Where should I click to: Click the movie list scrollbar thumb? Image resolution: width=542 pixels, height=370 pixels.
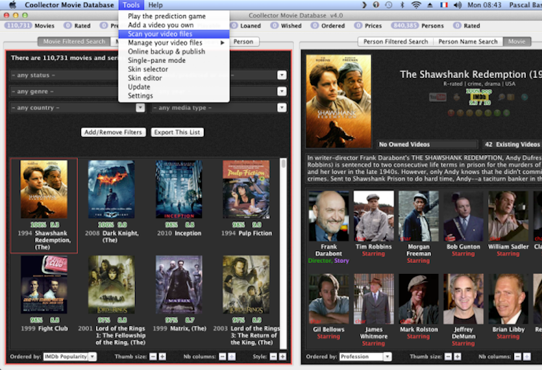click(284, 163)
